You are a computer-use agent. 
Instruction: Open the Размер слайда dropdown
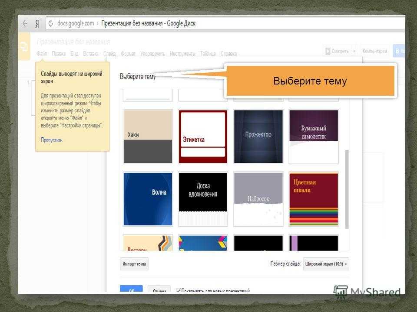point(326,264)
